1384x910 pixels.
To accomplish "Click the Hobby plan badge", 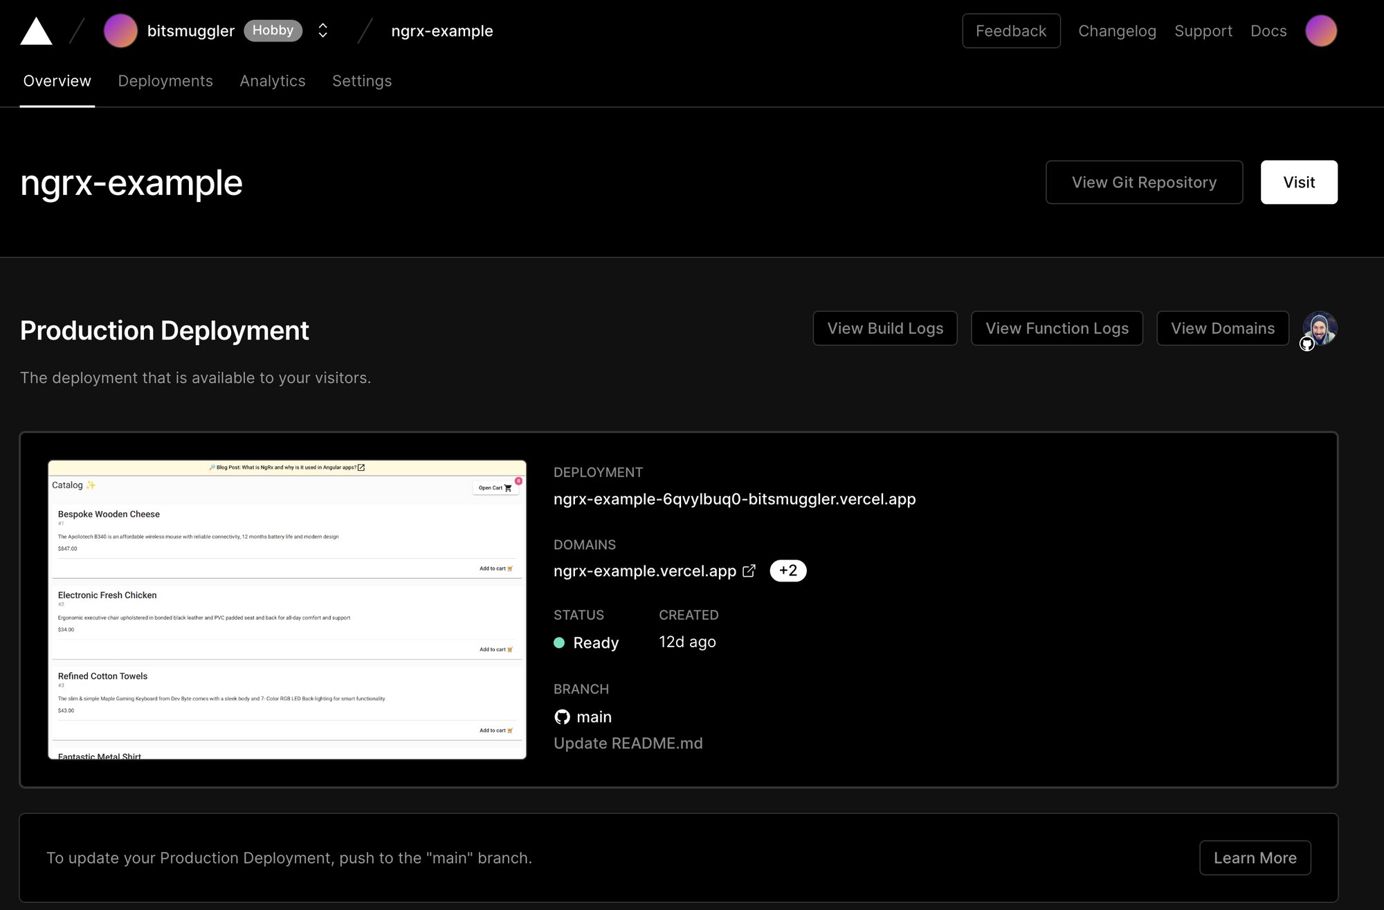I will click(x=273, y=30).
